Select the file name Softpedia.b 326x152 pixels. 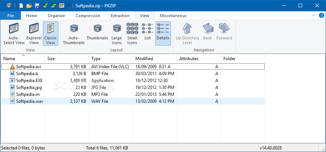(x=27, y=73)
